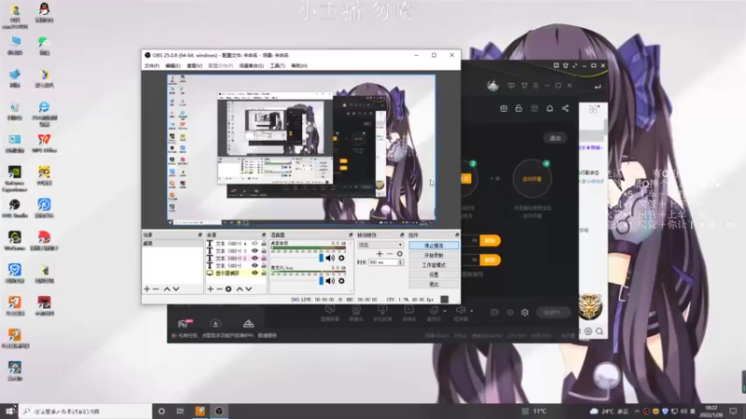The height and width of the screenshot is (419, 746).
Task: Remove scene transition with minus icon
Action: [390, 253]
